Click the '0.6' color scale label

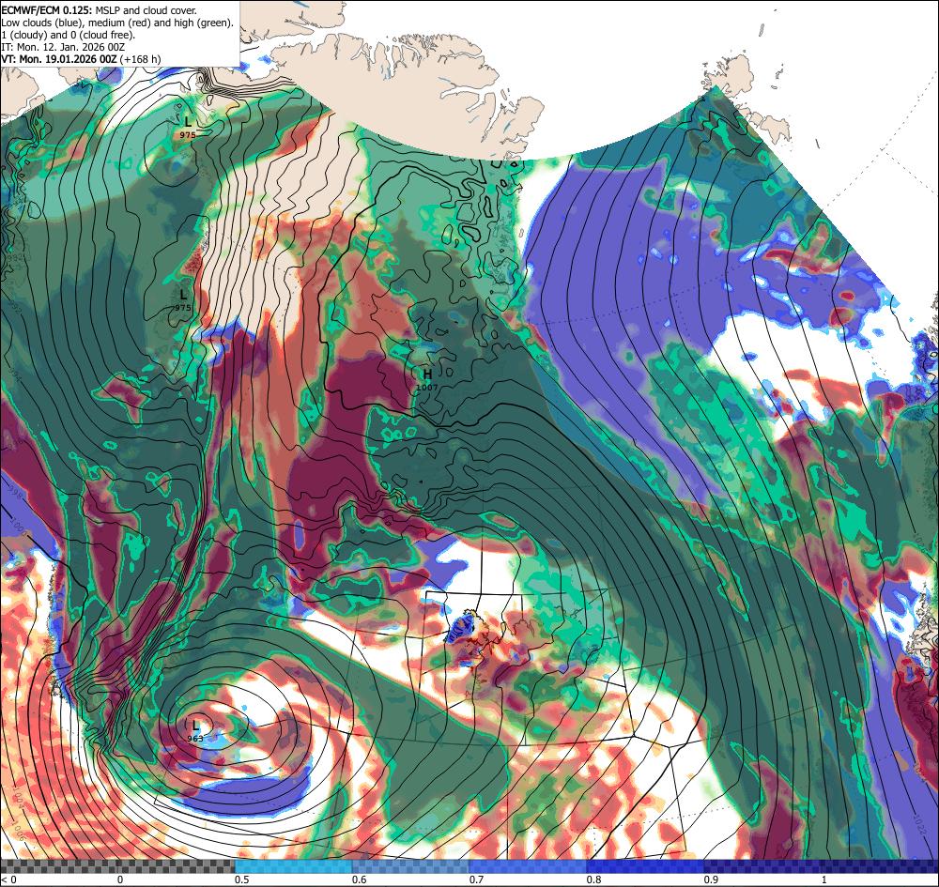(360, 879)
